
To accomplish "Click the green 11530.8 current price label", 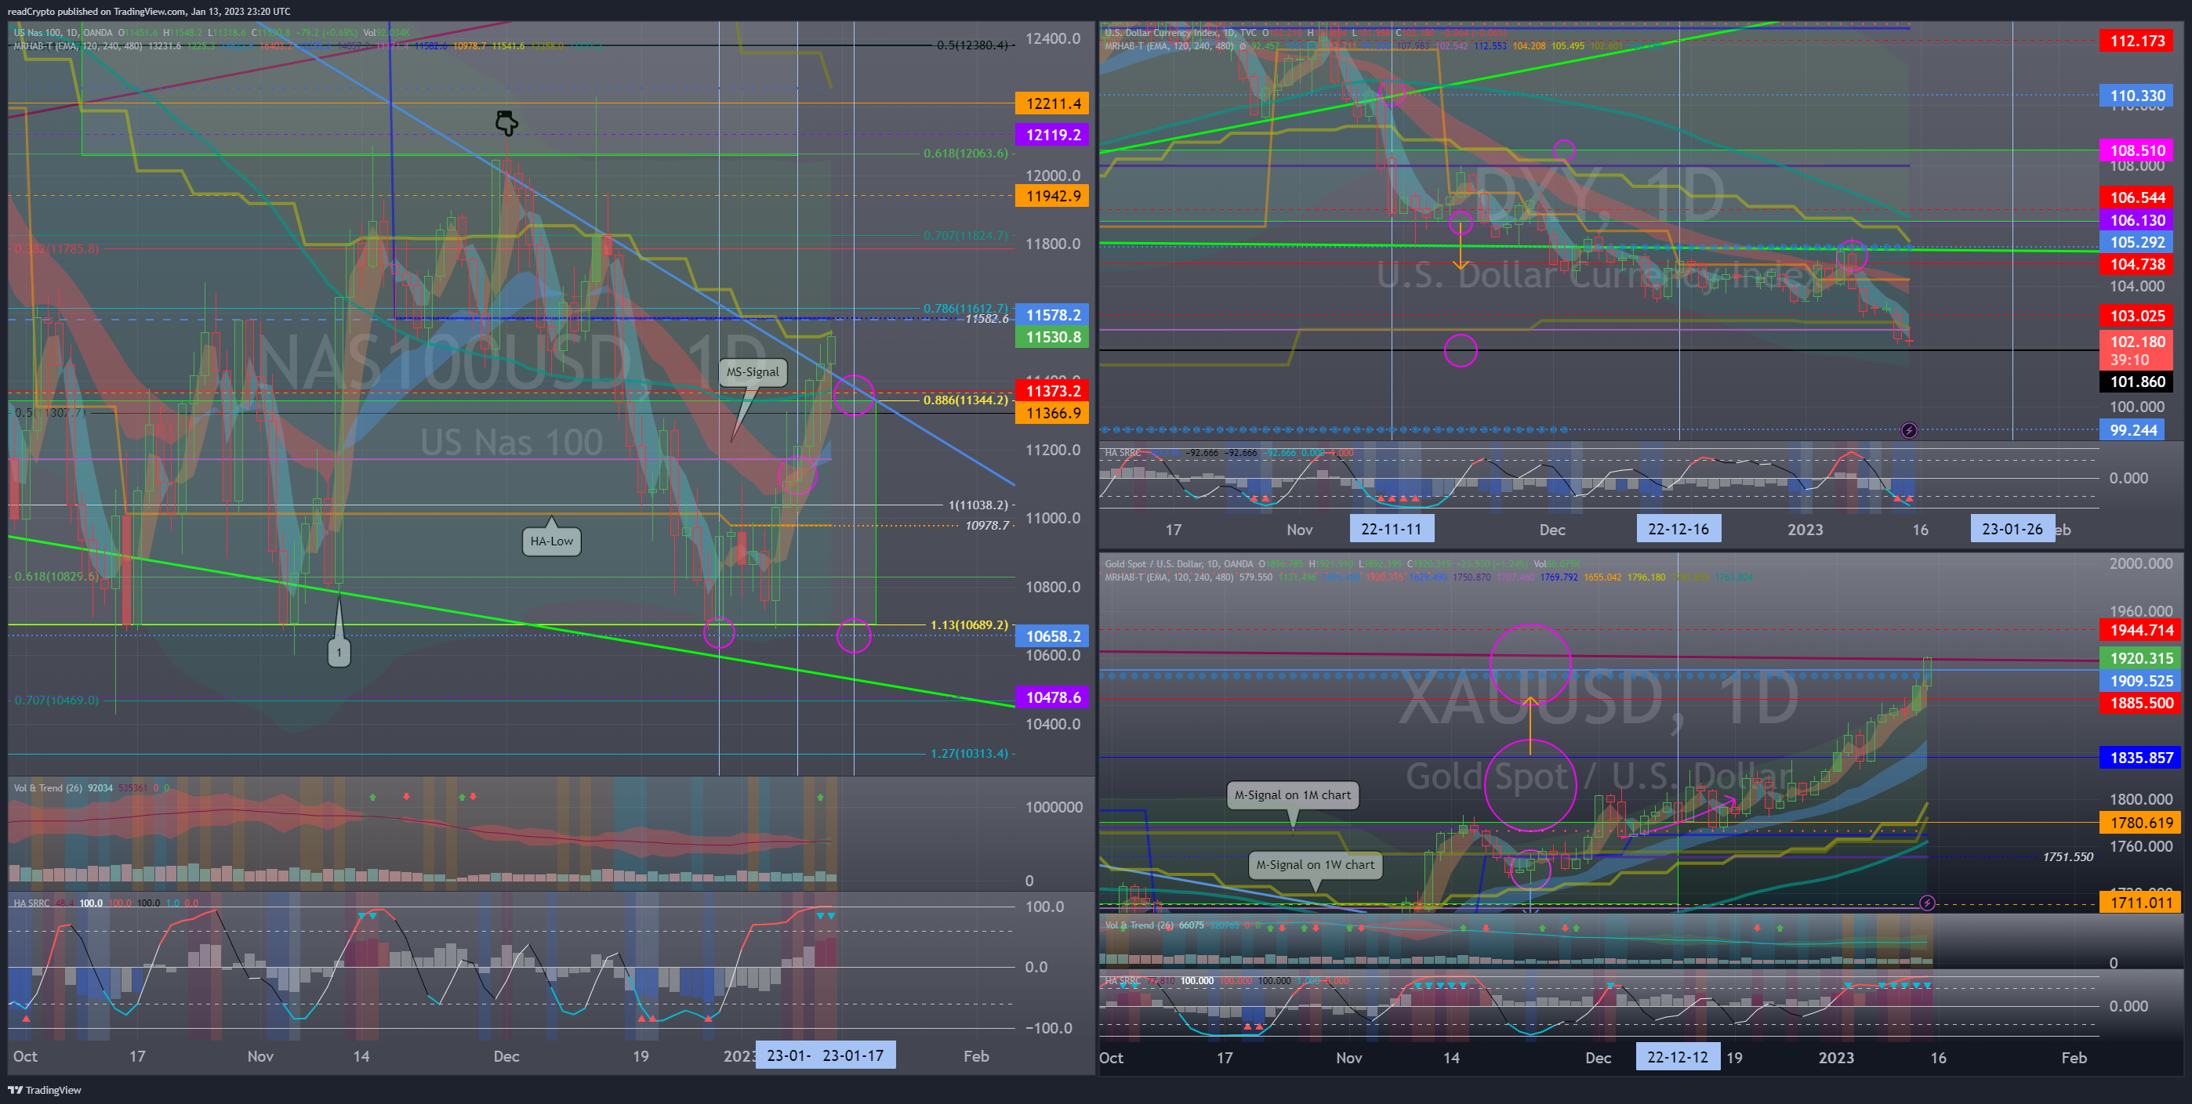I will 1053,337.
